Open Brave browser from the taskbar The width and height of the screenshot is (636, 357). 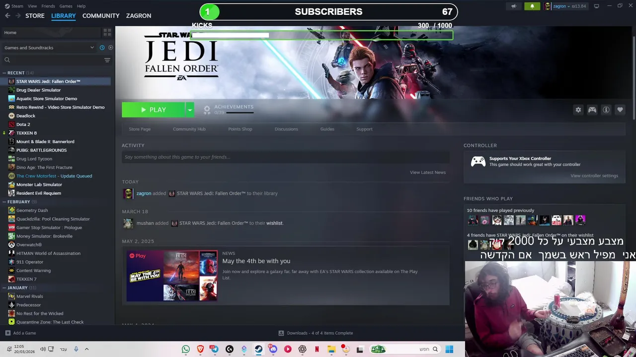(200, 349)
